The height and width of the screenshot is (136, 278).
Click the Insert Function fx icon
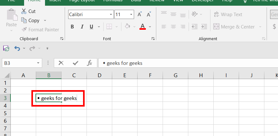89,63
